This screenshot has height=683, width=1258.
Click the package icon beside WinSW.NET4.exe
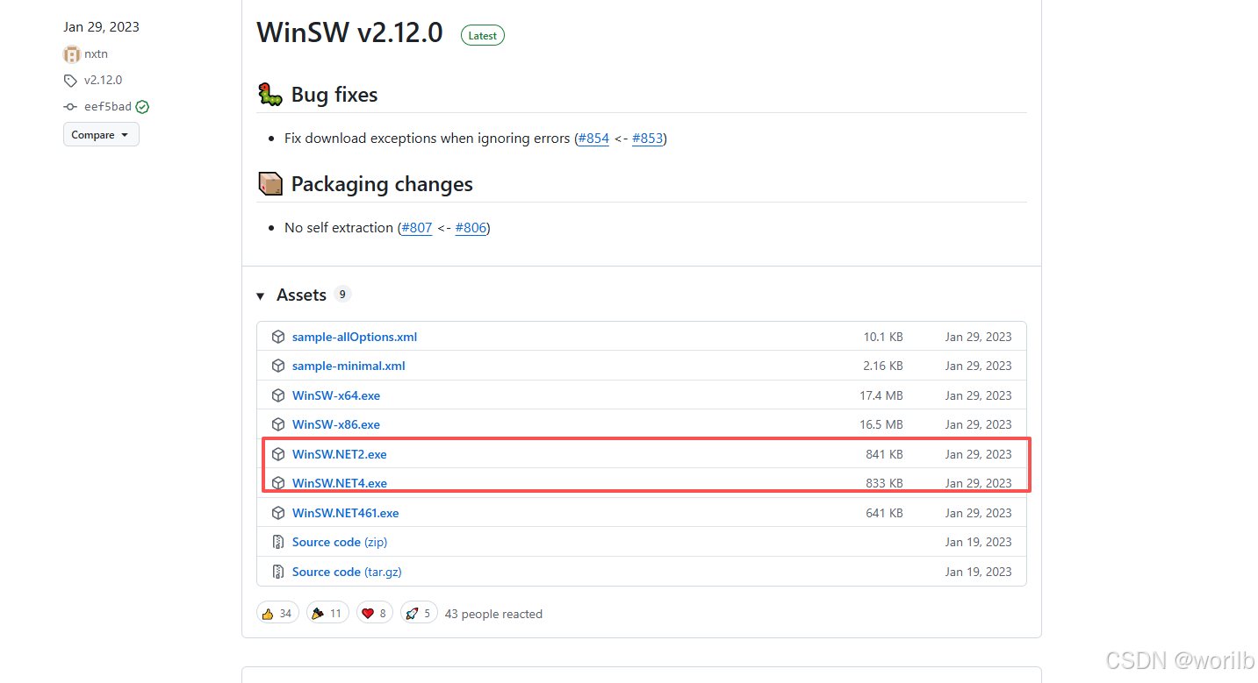pyautogui.click(x=278, y=483)
